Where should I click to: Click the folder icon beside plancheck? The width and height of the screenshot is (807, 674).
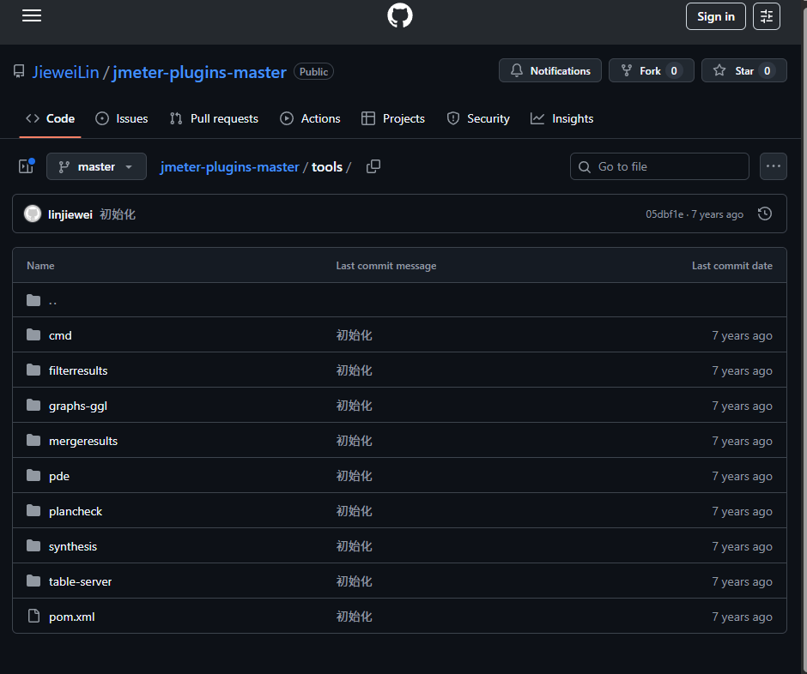click(x=33, y=511)
